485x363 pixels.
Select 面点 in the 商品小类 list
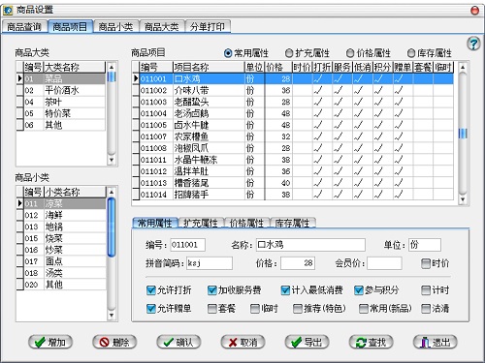coord(61,261)
